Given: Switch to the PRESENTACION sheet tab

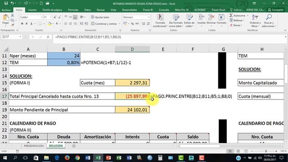Looking at the screenshot, I should point(34,146).
